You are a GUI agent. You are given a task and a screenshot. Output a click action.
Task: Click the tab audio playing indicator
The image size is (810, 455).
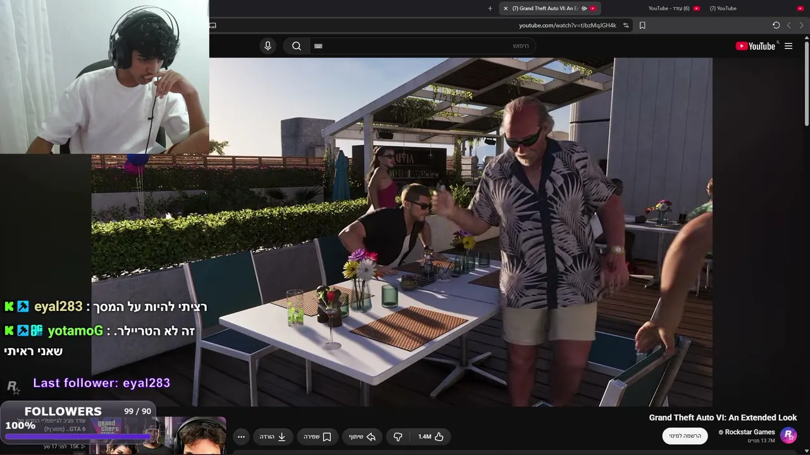pyautogui.click(x=584, y=8)
